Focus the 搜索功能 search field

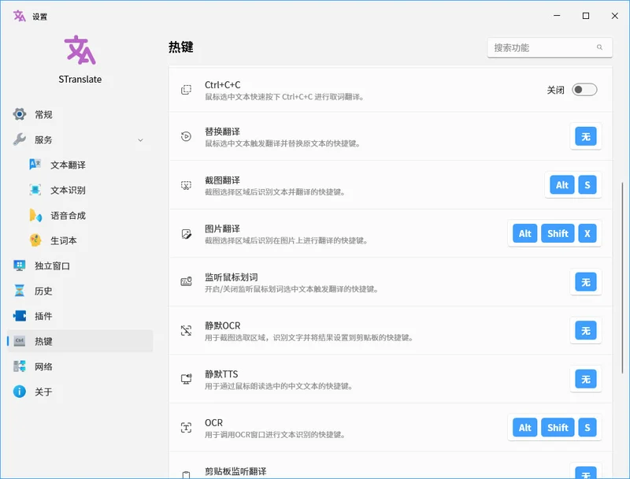pyautogui.click(x=550, y=48)
